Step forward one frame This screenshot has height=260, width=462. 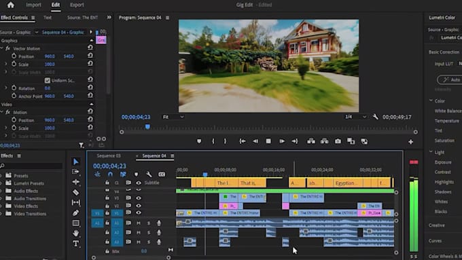point(282,141)
